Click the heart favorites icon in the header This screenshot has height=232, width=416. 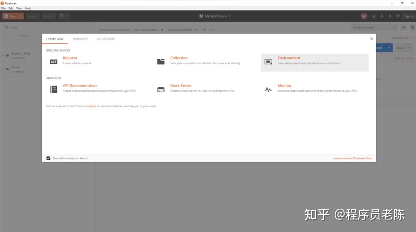click(397, 16)
